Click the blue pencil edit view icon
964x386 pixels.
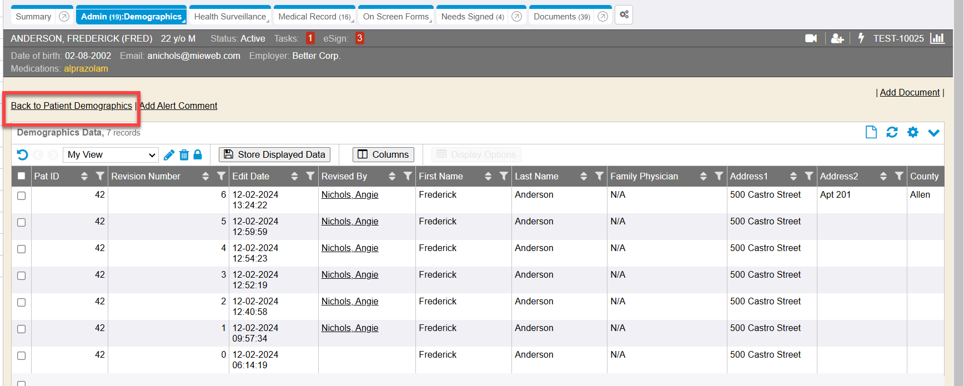(169, 155)
